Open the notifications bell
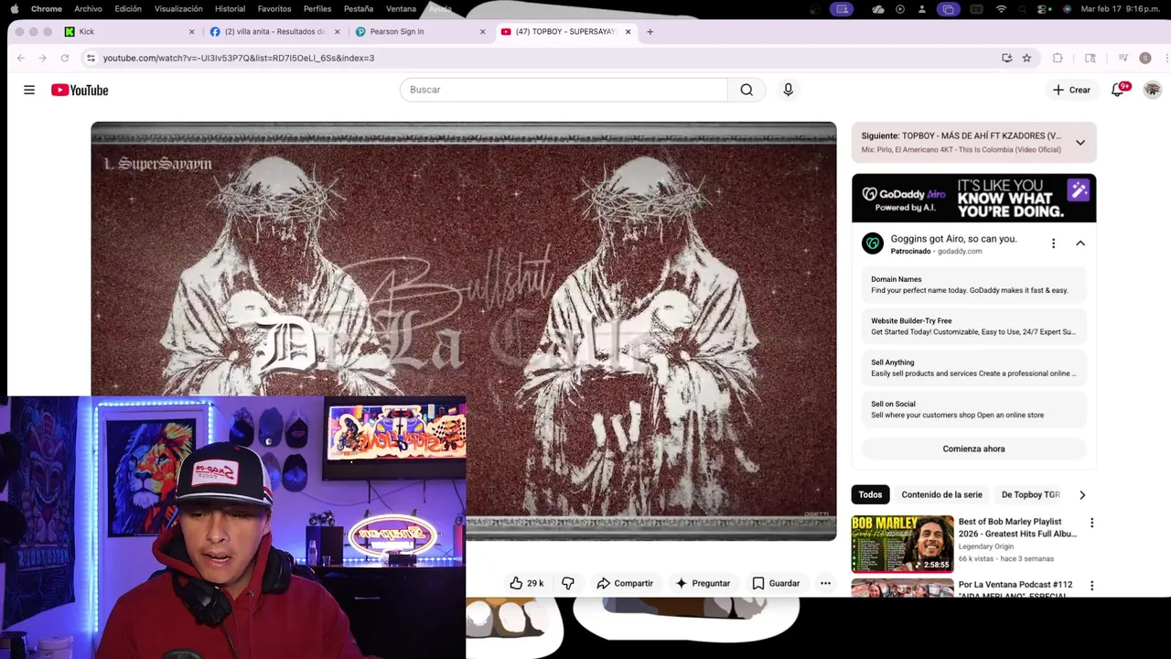Viewport: 1171px width, 659px height. [x=1117, y=90]
